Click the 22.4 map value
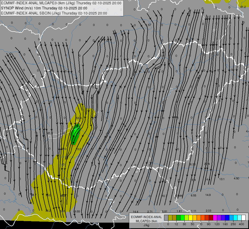The height and width of the screenshot is (229, 249). pyautogui.click(x=207, y=164)
